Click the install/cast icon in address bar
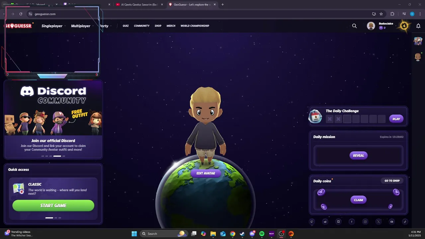Viewport: 425px width, 239px height. (x=374, y=14)
